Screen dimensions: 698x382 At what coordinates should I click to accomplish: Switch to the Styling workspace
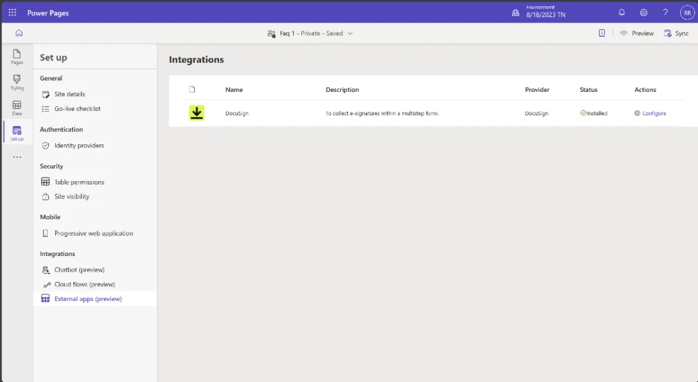click(x=17, y=82)
